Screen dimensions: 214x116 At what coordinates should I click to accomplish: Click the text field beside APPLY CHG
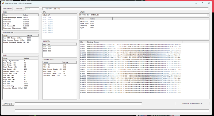pyautogui.click(x=78, y=104)
